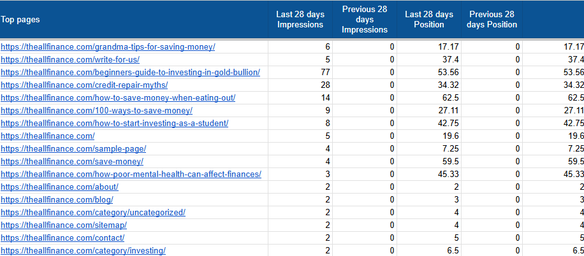
Task: Open the write-for-us page link
Action: point(70,60)
